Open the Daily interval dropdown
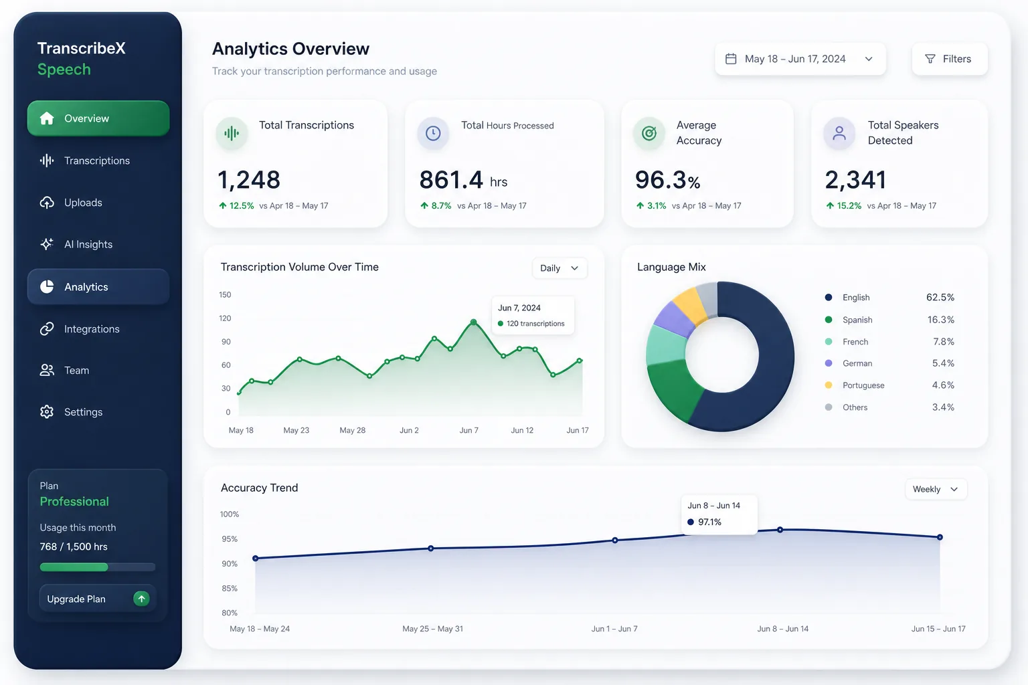Screen dimensions: 1028x685 coord(560,268)
